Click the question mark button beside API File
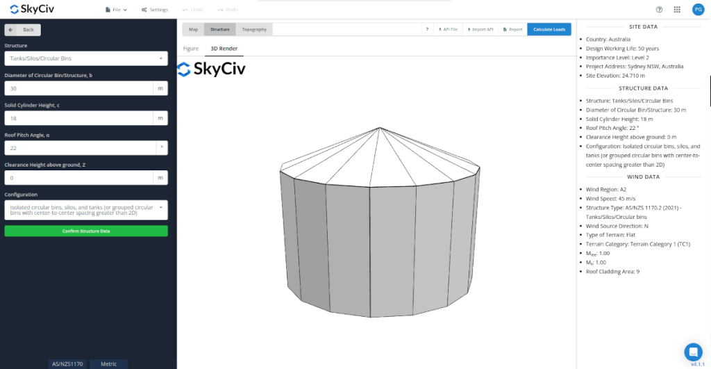 coord(427,29)
